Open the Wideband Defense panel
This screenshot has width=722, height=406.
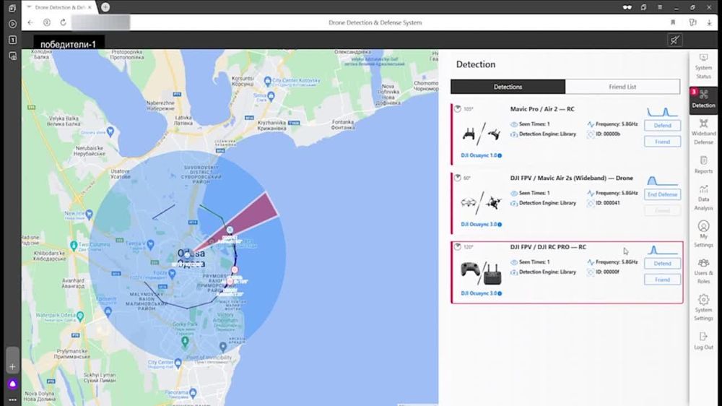click(x=703, y=131)
